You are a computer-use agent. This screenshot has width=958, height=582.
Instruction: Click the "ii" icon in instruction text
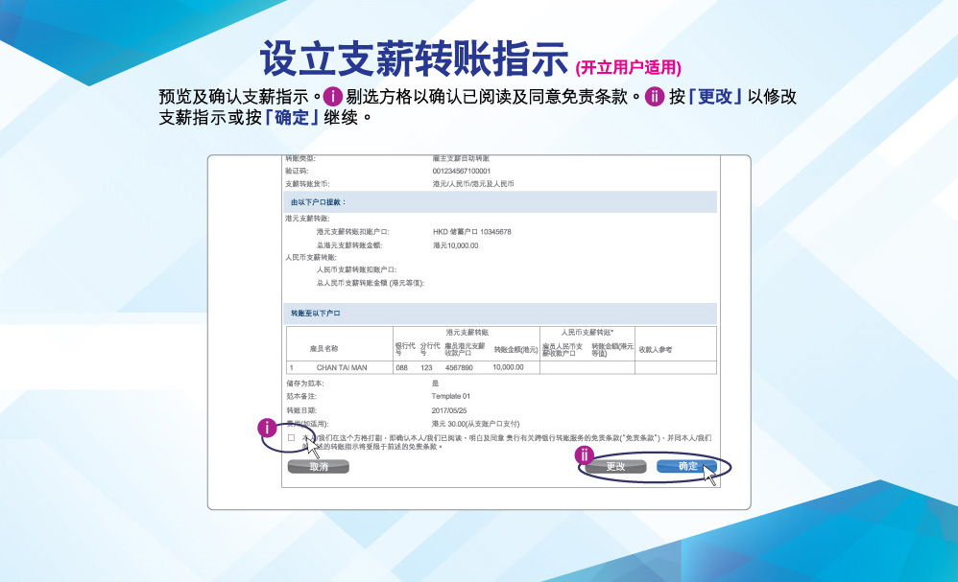[x=656, y=97]
